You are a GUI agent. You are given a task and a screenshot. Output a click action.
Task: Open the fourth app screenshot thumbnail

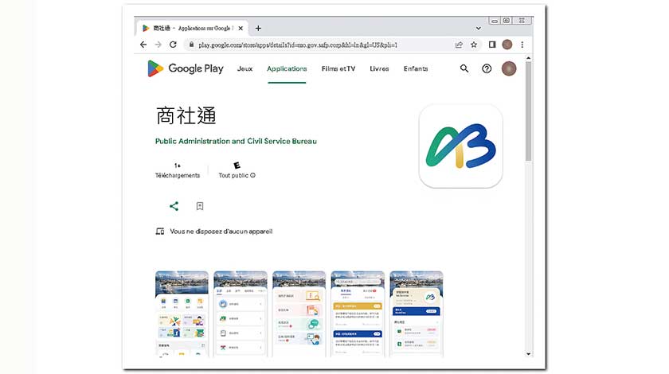tap(358, 314)
